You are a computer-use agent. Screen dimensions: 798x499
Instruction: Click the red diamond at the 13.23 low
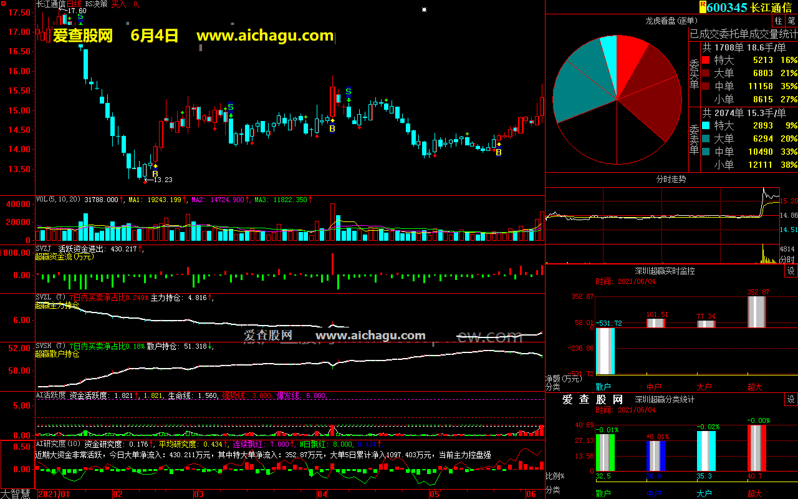[x=145, y=182]
